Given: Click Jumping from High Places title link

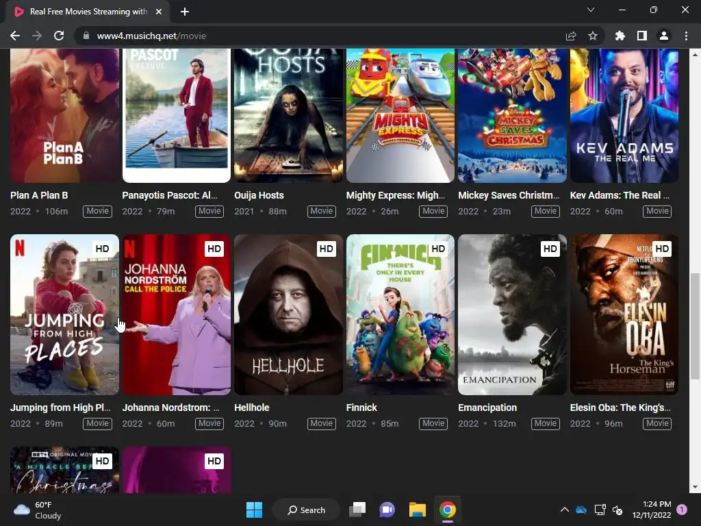Looking at the screenshot, I should pyautogui.click(x=60, y=408).
